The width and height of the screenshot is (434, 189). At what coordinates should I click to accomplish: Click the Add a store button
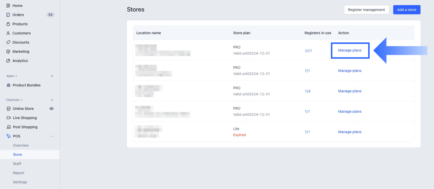coord(406,10)
